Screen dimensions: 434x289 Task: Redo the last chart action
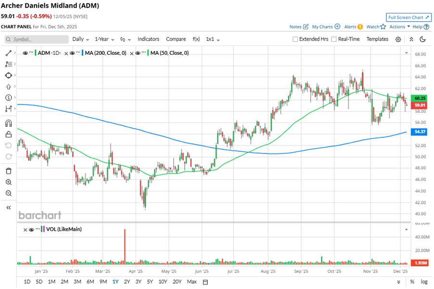[9, 157]
